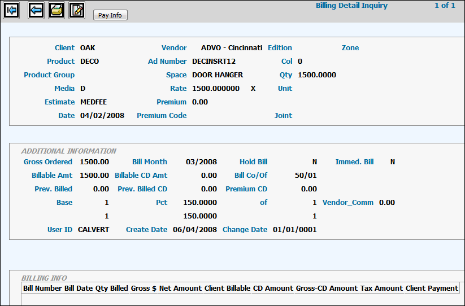
Task: Click the blue back arrow icon
Action: click(36, 10)
